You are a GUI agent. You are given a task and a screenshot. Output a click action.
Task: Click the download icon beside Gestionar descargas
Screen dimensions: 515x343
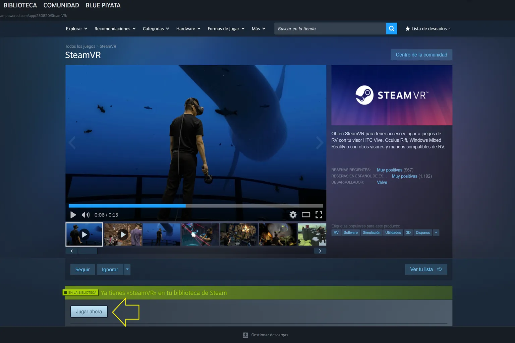(x=245, y=335)
